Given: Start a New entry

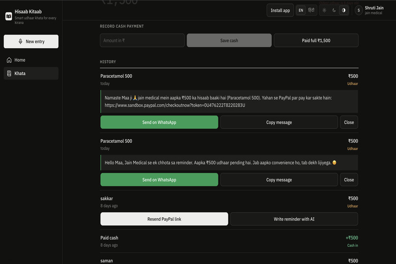Looking at the screenshot, I should coord(31,41).
